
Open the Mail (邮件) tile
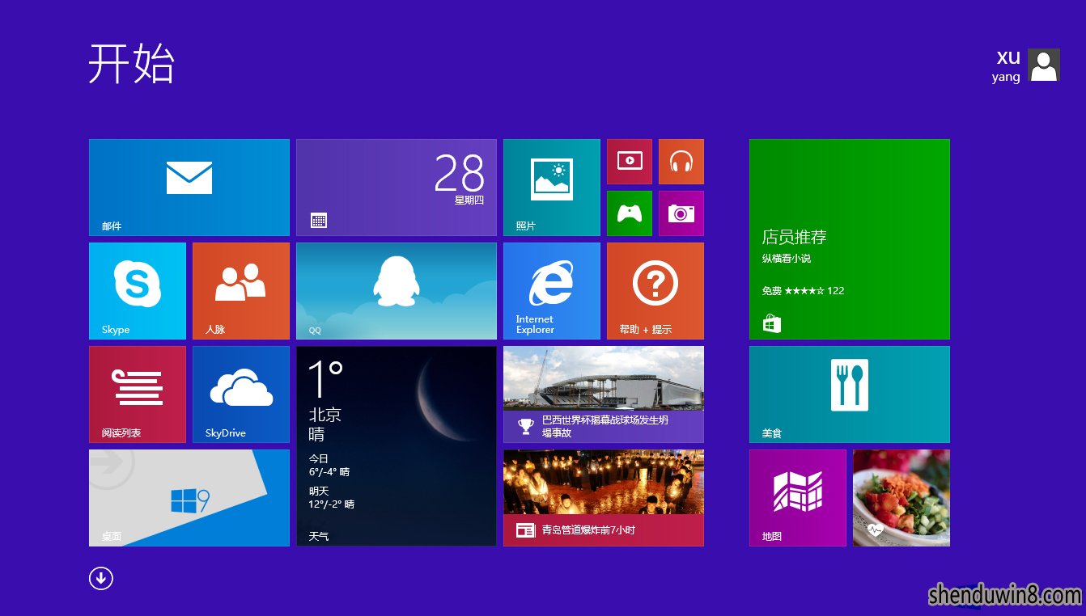(189, 188)
